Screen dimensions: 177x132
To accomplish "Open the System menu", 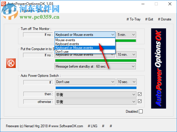I will pyautogui.click(x=28, y=11).
